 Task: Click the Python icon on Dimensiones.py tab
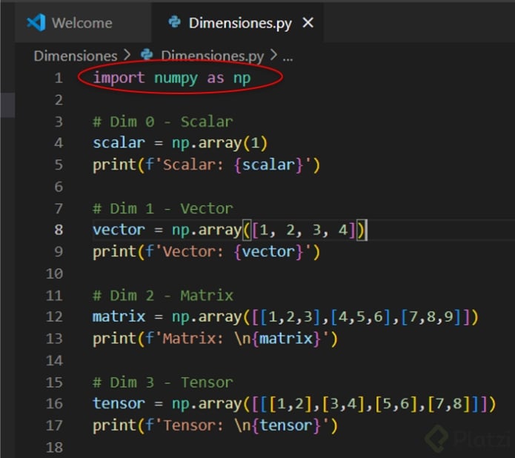174,22
